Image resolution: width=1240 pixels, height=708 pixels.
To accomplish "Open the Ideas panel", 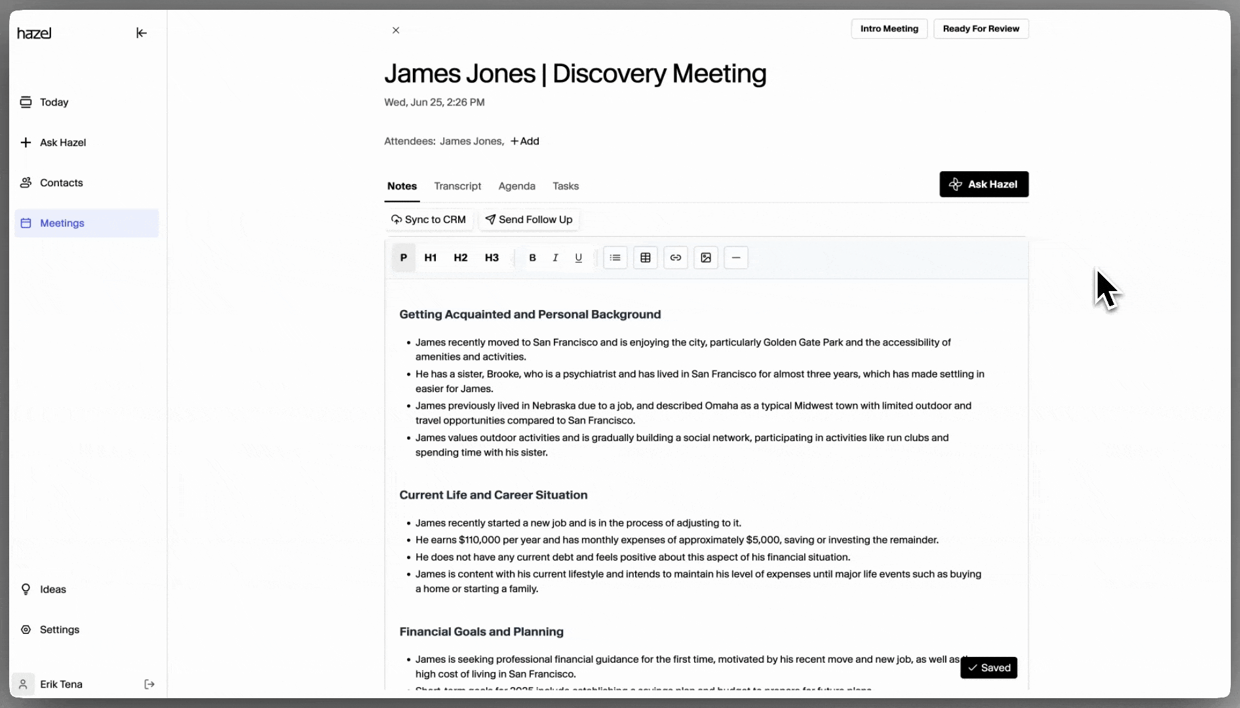I will pos(52,589).
